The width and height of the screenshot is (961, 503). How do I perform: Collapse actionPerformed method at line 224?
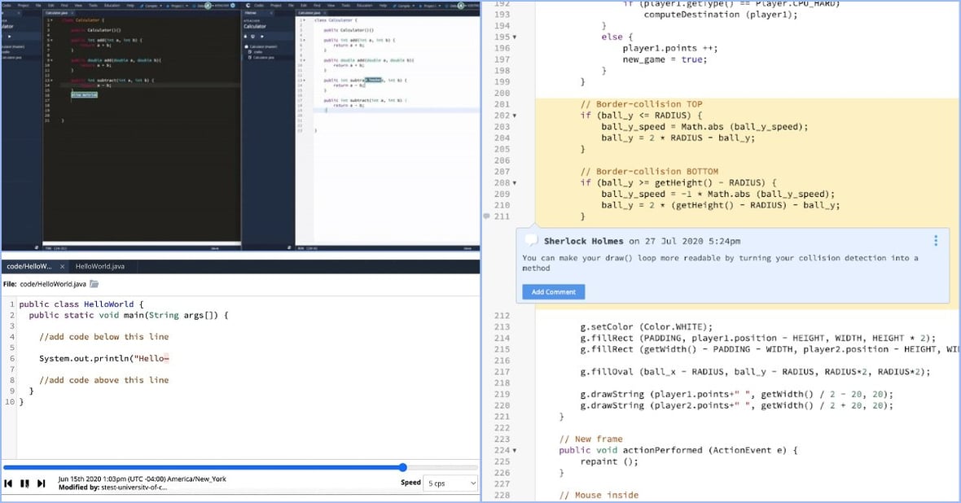514,450
